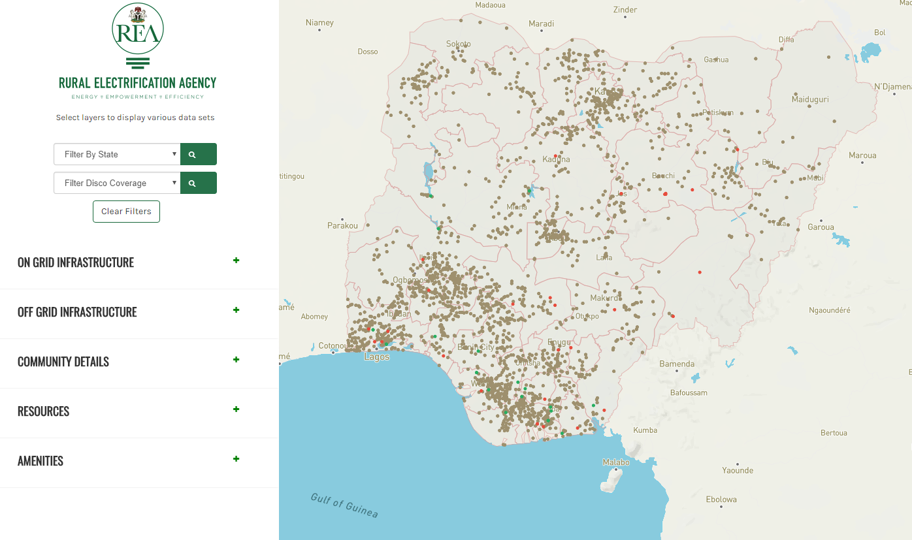Click the plus icon next to Community Details
Screen dimensions: 912x540
236,360
